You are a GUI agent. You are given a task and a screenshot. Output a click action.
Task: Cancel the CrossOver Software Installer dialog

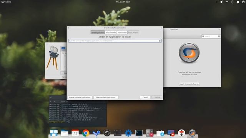[x=145, y=97]
